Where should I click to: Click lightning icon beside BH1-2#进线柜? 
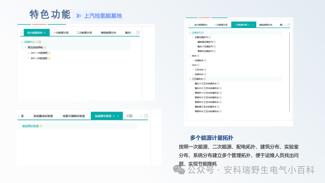pyautogui.click(x=49, y=58)
